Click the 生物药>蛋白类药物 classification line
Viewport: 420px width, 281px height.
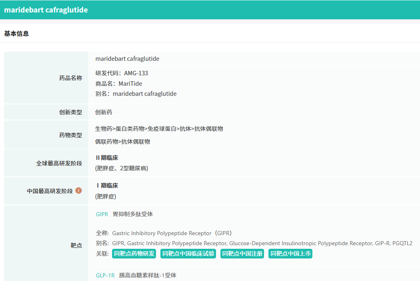(x=159, y=129)
